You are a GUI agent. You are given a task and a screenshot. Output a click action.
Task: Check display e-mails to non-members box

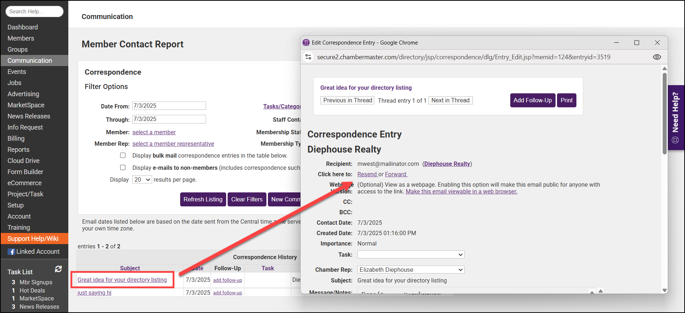[x=123, y=168]
